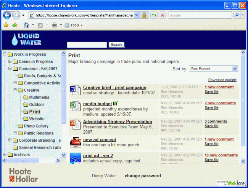The width and height of the screenshot is (248, 188).
Task: Click into the Google search field
Action: [x=200, y=15]
